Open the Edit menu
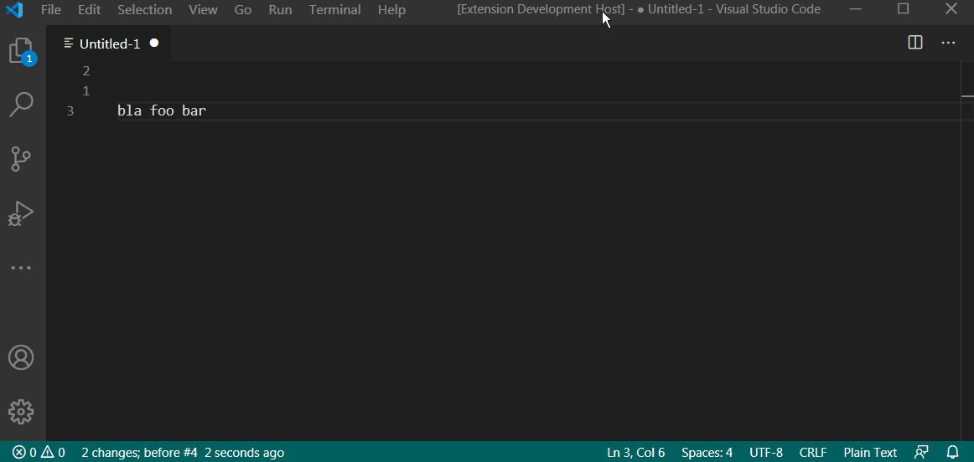The image size is (974, 462). [x=90, y=10]
